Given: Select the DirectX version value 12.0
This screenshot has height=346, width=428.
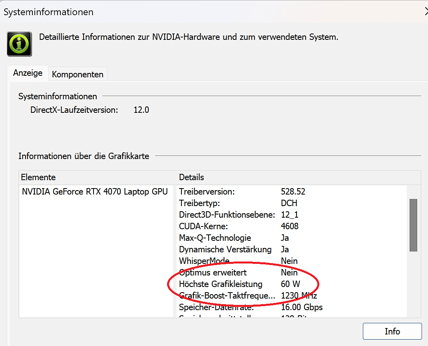Looking at the screenshot, I should 141,110.
